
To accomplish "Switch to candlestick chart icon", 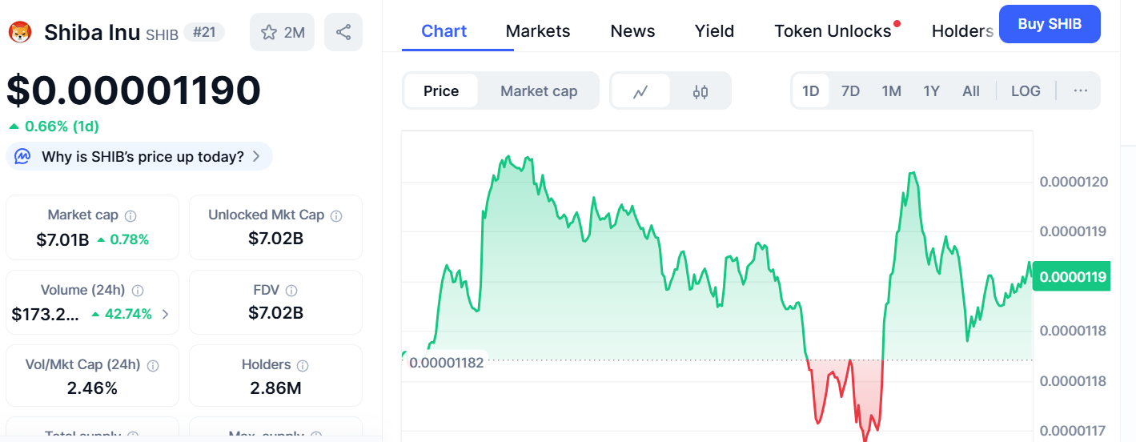I will [x=700, y=91].
